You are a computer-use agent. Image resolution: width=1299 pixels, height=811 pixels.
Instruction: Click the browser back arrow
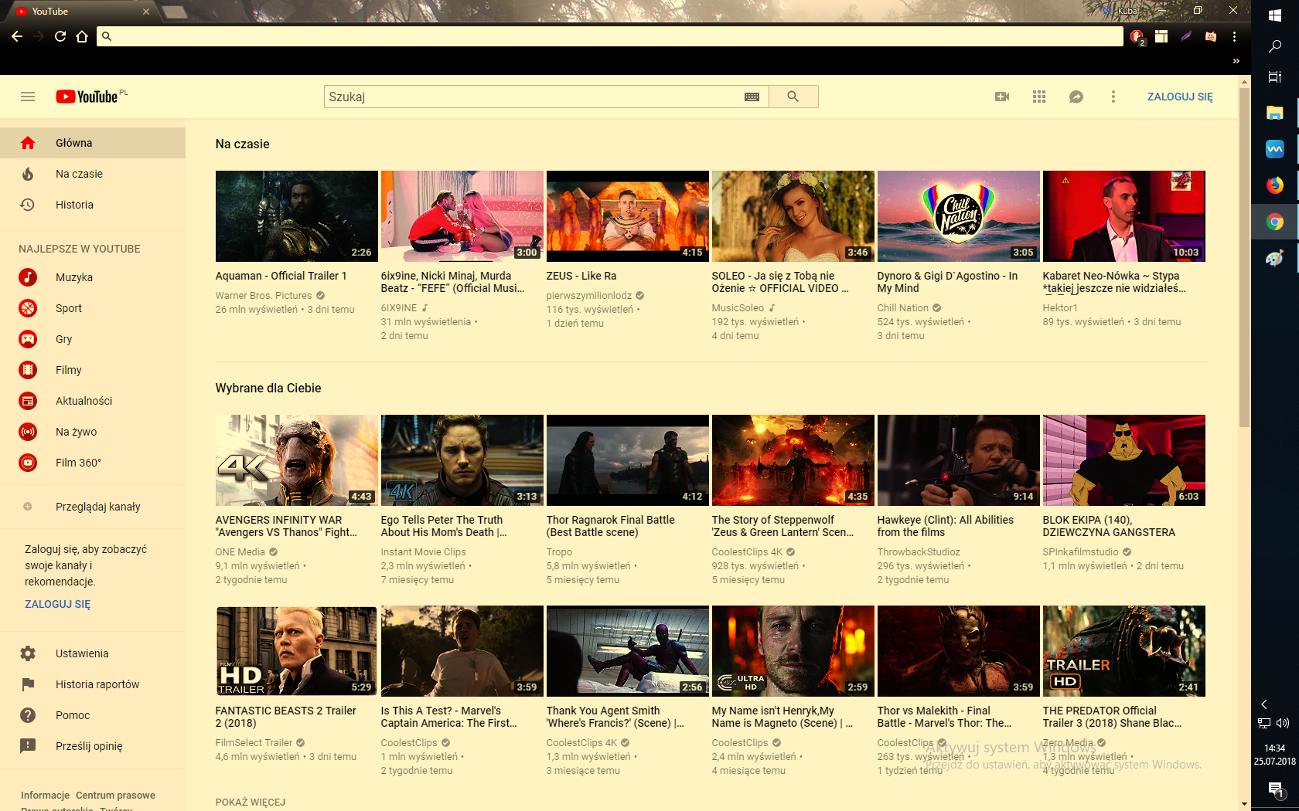pyautogui.click(x=17, y=36)
